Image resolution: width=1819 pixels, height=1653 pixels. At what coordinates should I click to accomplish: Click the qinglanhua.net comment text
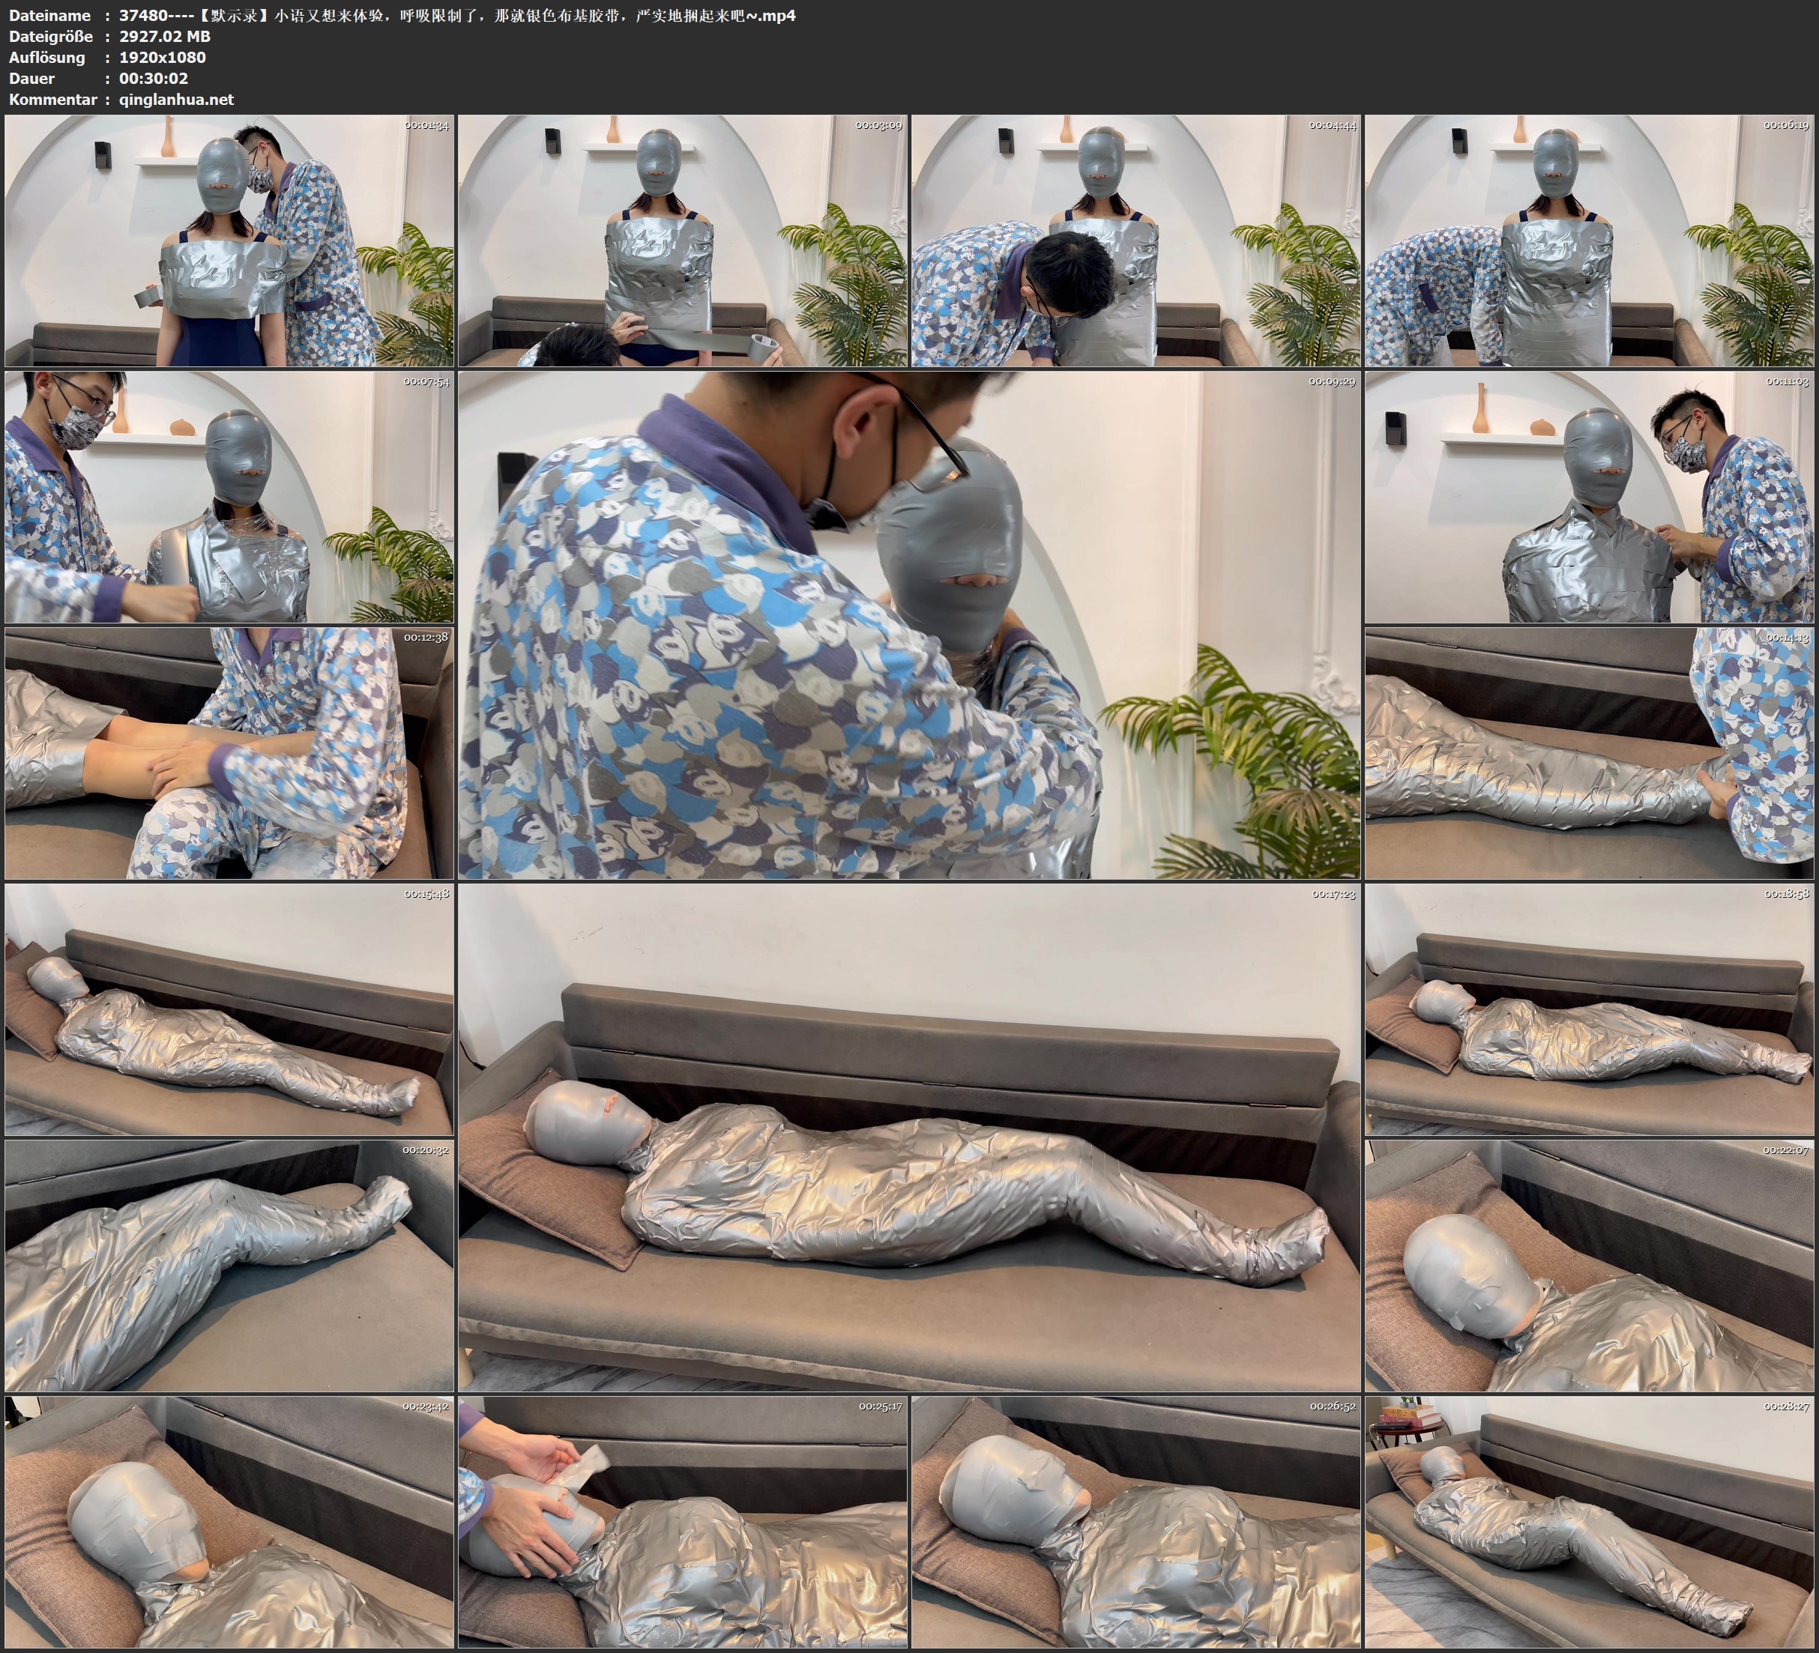click(176, 100)
